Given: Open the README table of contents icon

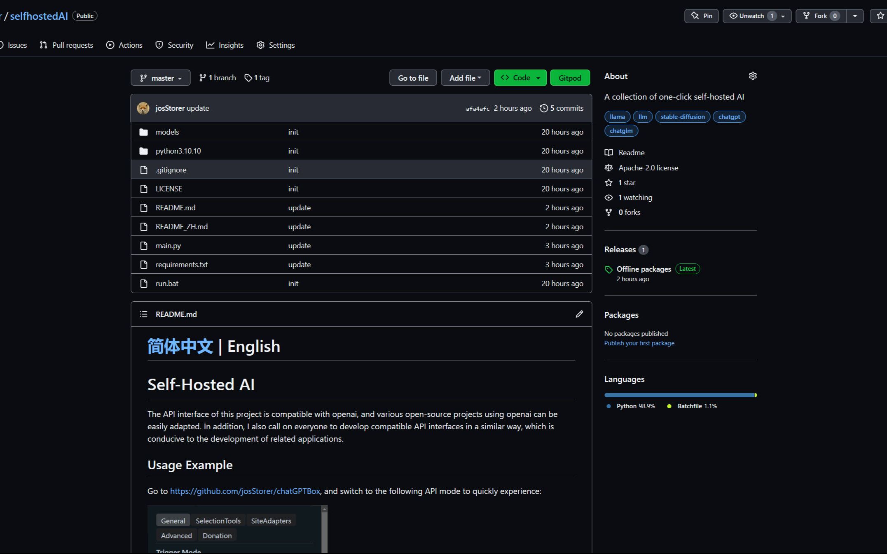Looking at the screenshot, I should (x=143, y=314).
